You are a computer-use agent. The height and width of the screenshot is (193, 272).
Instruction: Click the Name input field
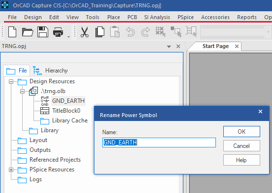[x=159, y=143]
